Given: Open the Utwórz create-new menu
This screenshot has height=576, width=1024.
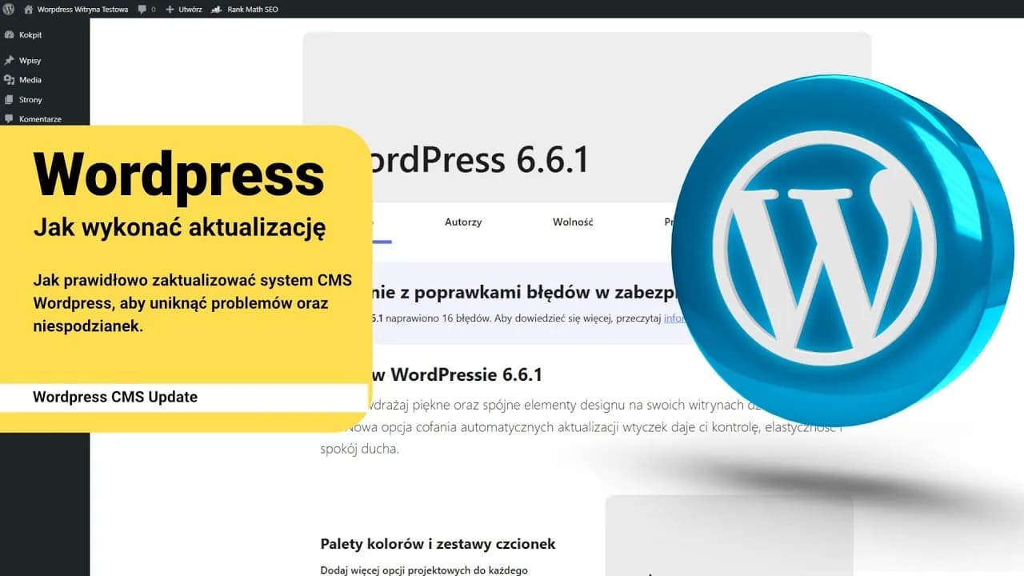Looking at the screenshot, I should pyautogui.click(x=190, y=10).
